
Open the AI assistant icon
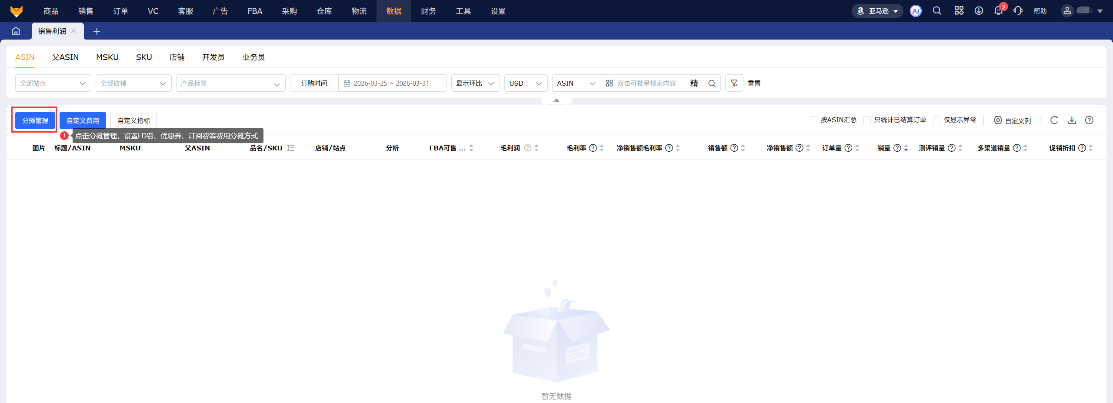(x=916, y=11)
